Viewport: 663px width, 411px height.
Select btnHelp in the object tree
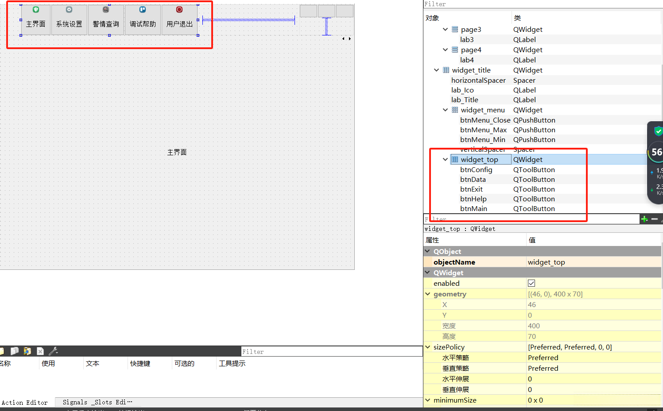473,199
